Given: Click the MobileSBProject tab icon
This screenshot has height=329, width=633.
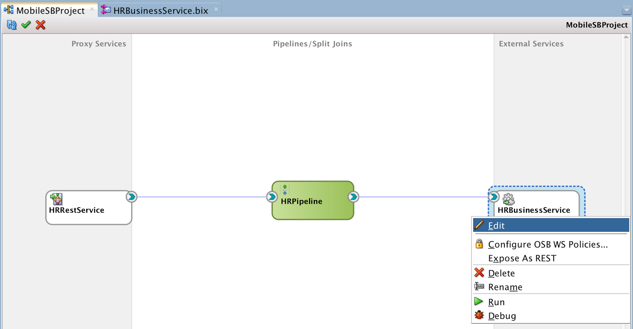Looking at the screenshot, I should tap(9, 9).
